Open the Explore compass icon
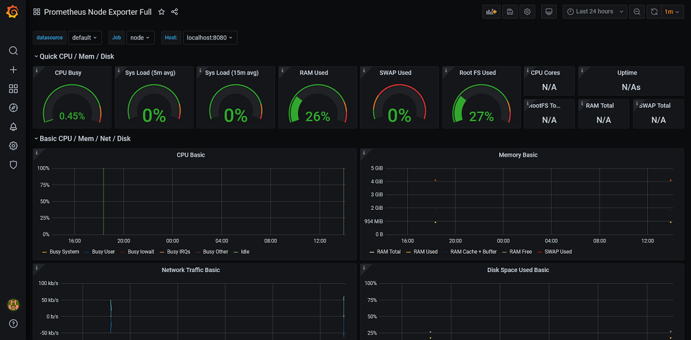Image resolution: width=691 pixels, height=340 pixels. (13, 107)
